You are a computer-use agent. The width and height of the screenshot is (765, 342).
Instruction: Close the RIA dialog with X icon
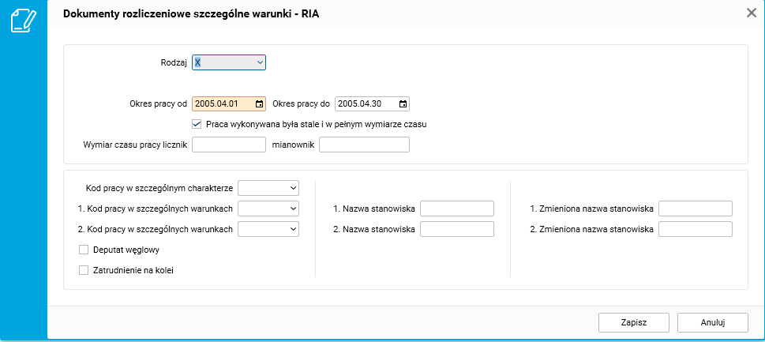coord(752,13)
